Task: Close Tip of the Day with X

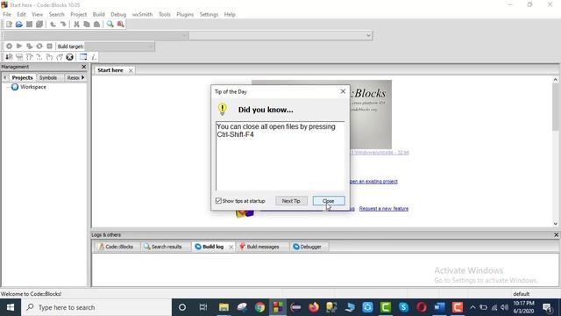Action: (343, 91)
